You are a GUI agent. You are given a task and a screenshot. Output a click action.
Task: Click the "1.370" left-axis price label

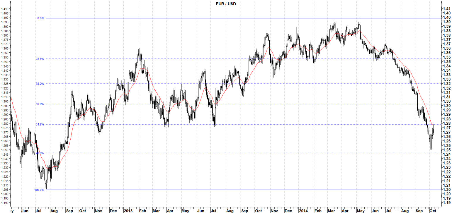[5, 44]
